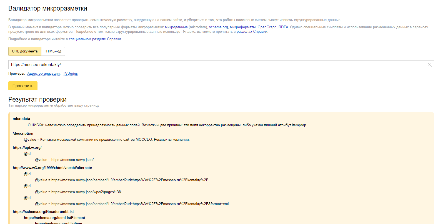Open the специальном разделе Справки link
The width and height of the screenshot is (438, 224).
click(x=95, y=39)
